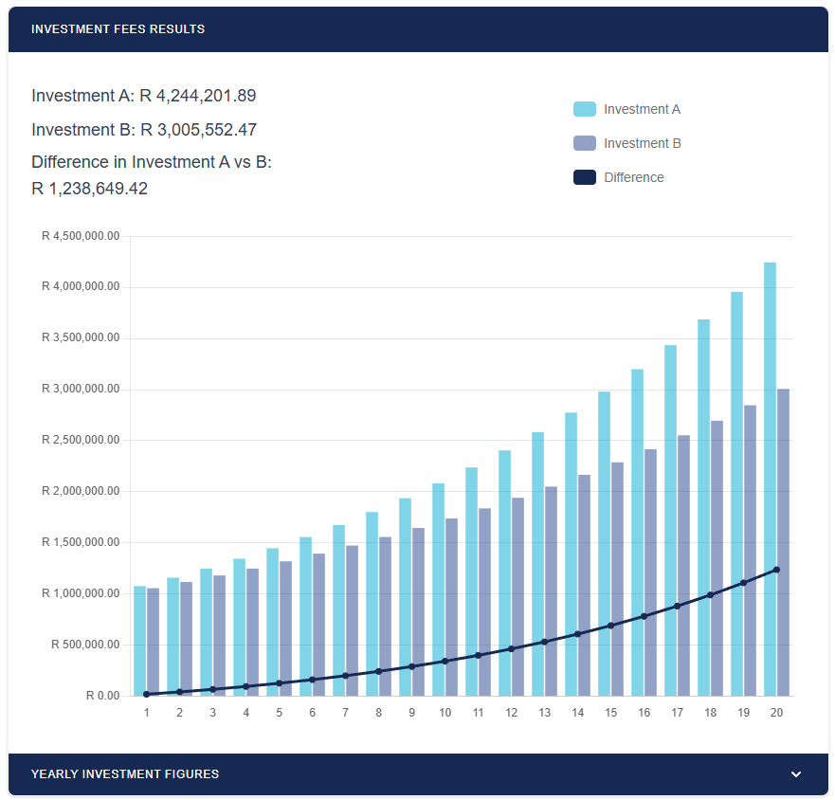Click the Investment A bar for year 8
Screen dimensions: 835x800
tap(372, 604)
